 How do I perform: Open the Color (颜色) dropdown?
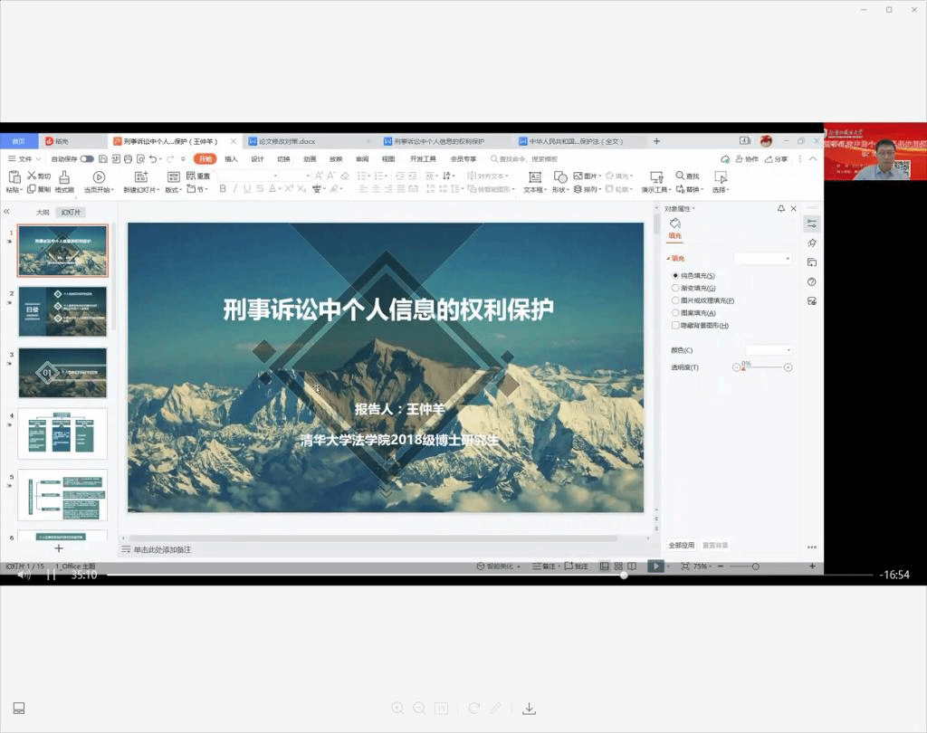point(769,350)
